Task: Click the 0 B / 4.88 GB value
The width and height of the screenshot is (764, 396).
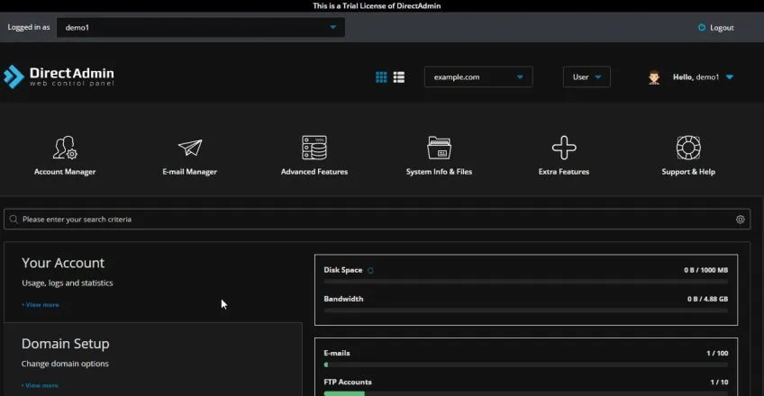Action: (707, 299)
